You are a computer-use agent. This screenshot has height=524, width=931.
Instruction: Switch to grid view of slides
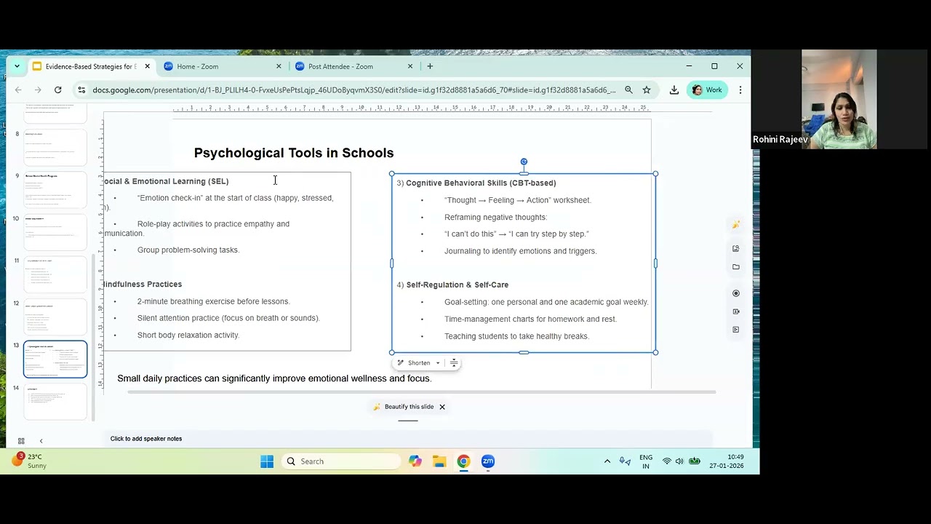(21, 441)
